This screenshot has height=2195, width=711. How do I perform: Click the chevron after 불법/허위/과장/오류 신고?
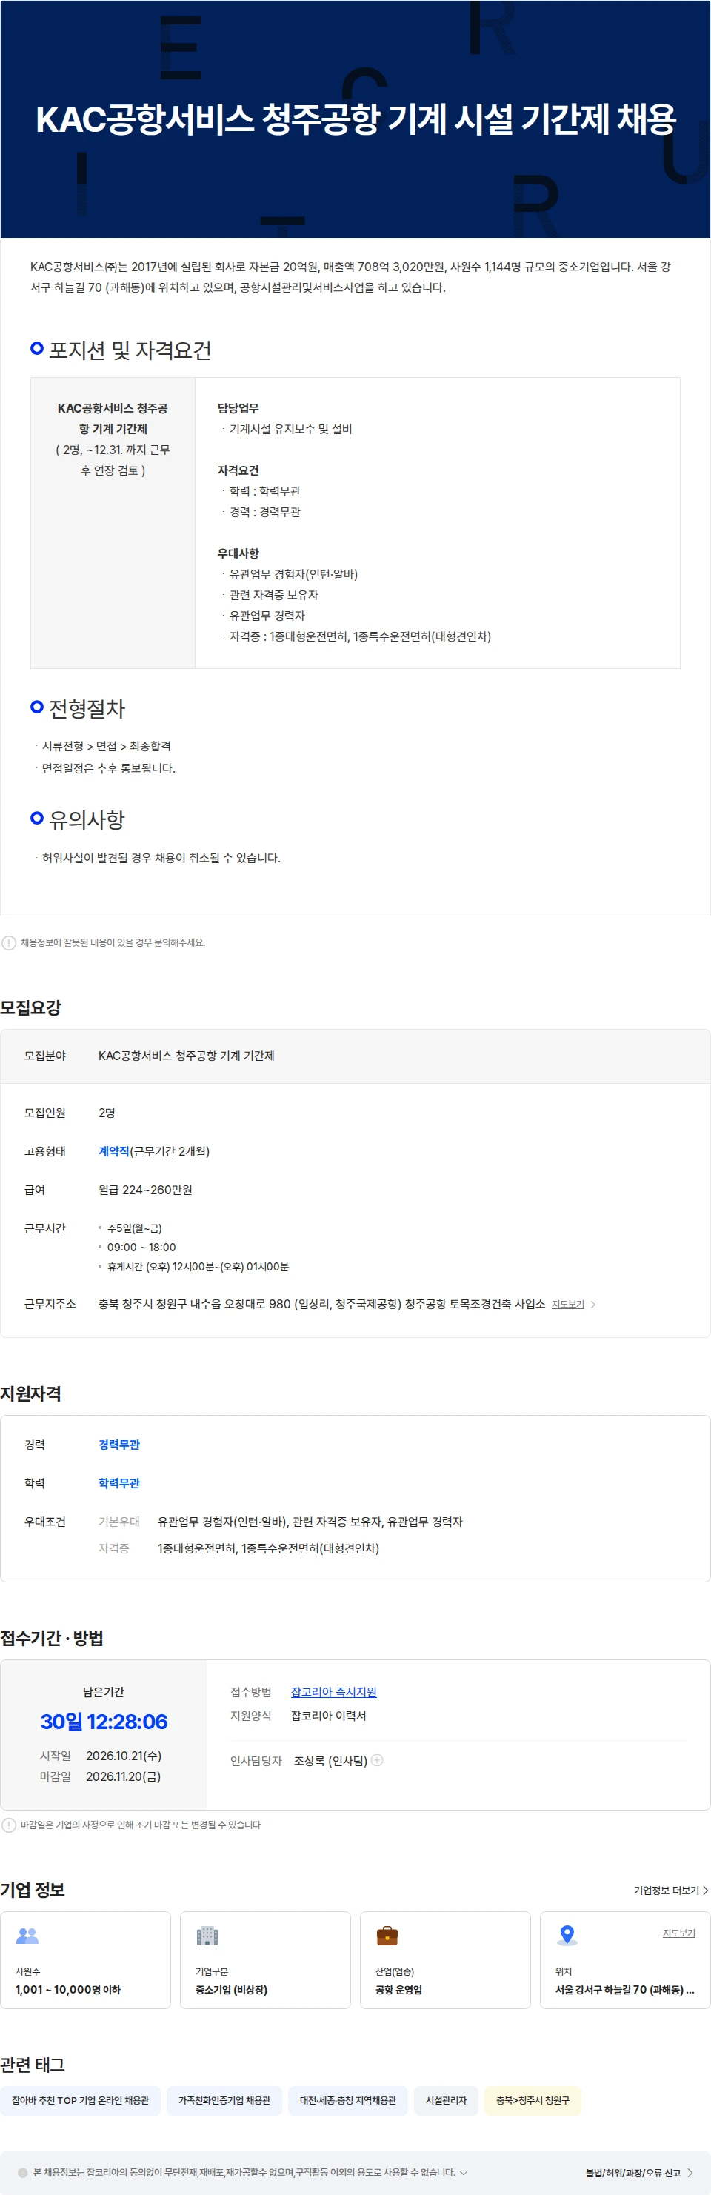click(690, 2173)
